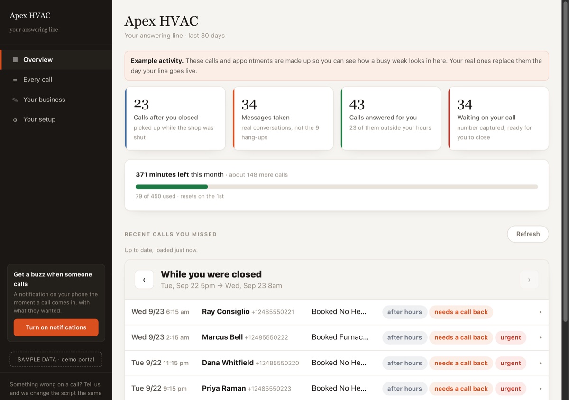The height and width of the screenshot is (400, 569).
Task: Click caller name Dana Whitfield
Action: [x=228, y=363]
